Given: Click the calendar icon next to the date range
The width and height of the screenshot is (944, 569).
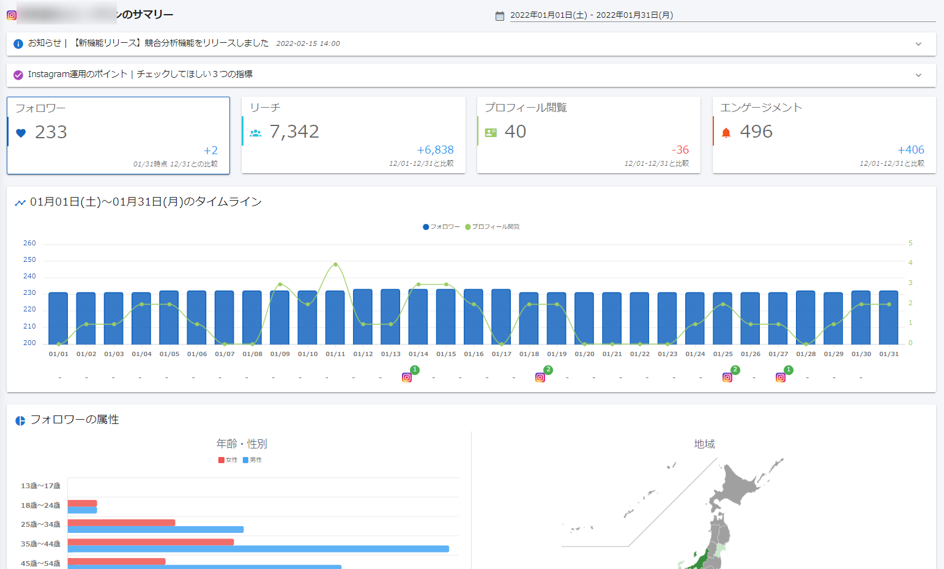Looking at the screenshot, I should [500, 16].
